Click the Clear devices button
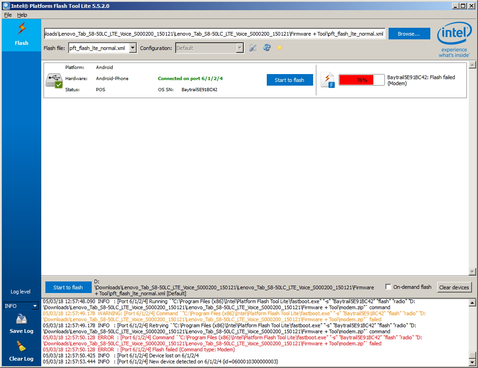Viewport: 478px width, 368px height. click(454, 287)
